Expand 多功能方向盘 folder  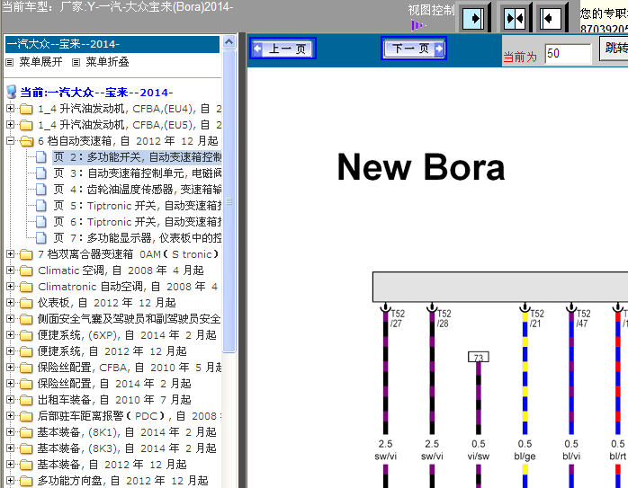point(11,480)
